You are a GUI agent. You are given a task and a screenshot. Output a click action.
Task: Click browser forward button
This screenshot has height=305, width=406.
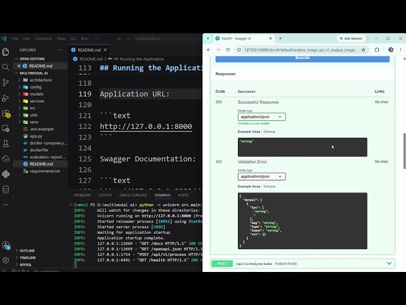(x=218, y=50)
